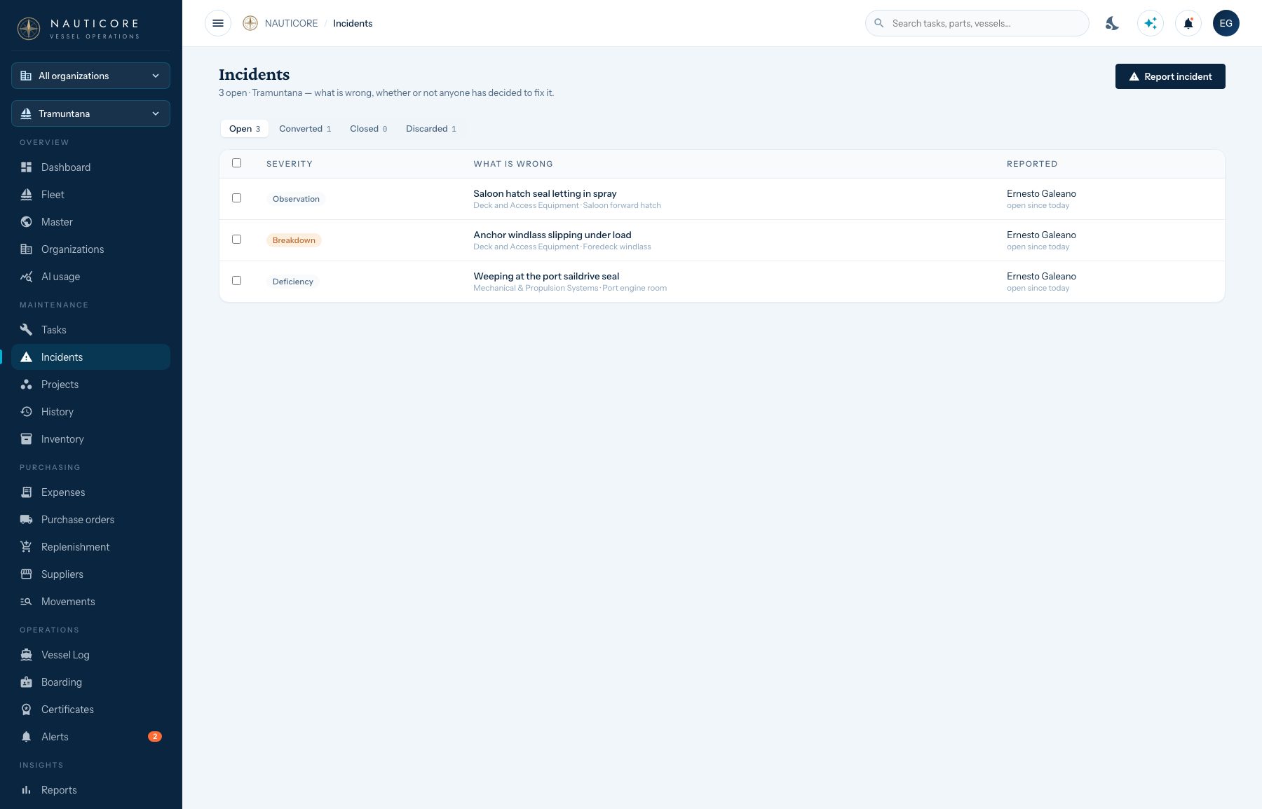Click the Observation severity badge
The width and height of the screenshot is (1262, 809).
click(296, 199)
